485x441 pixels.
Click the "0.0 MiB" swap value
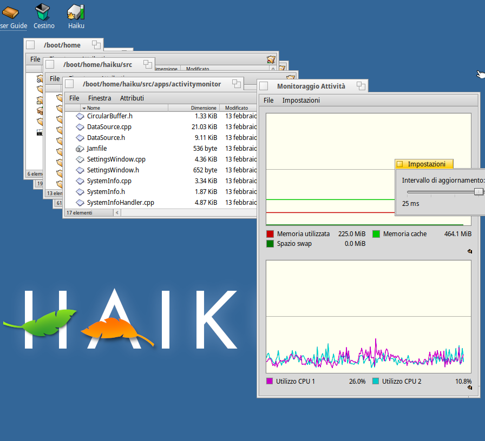[355, 244]
